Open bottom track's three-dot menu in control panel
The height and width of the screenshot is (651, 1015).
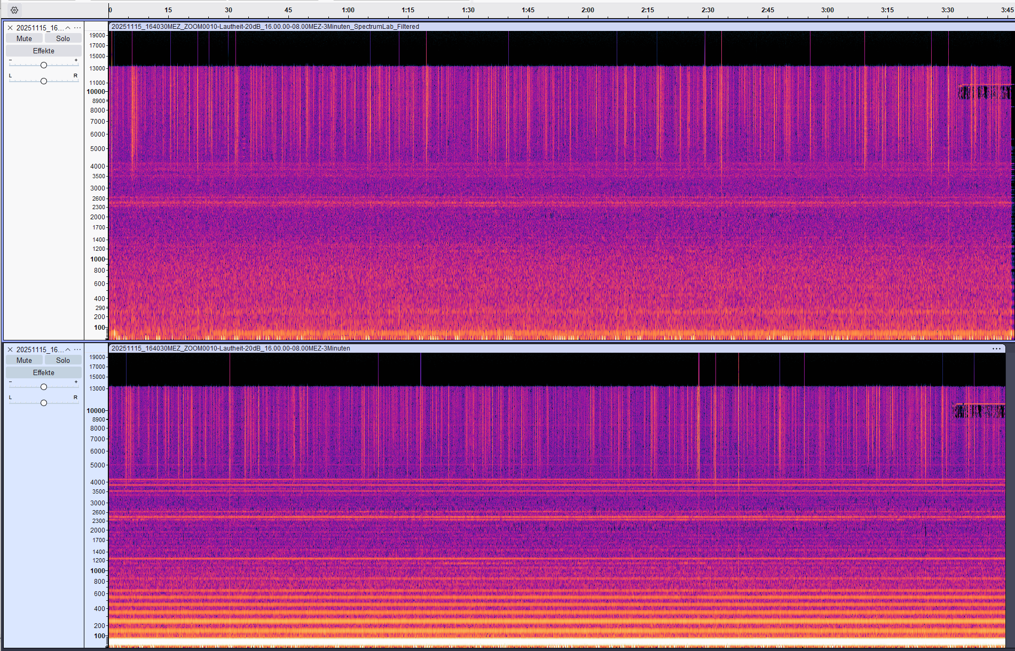78,350
